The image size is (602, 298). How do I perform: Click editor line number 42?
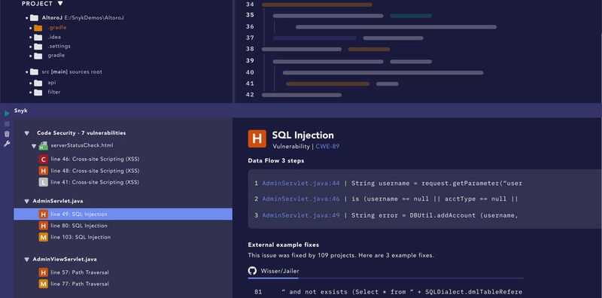pos(250,95)
